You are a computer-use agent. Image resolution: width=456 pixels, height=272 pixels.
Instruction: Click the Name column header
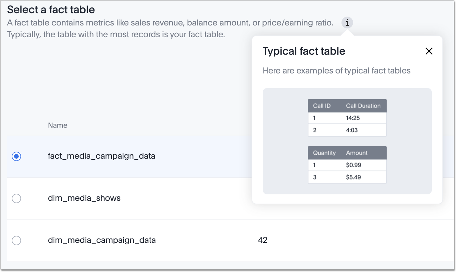coord(58,125)
